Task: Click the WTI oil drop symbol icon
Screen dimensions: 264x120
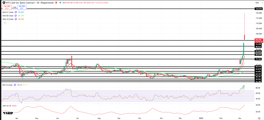Action: tap(4, 3)
